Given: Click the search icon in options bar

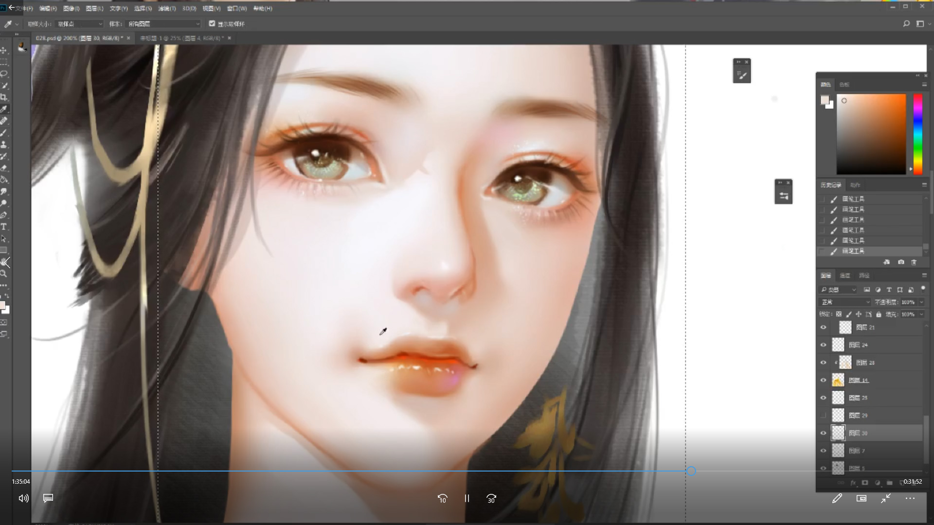Looking at the screenshot, I should click(906, 23).
